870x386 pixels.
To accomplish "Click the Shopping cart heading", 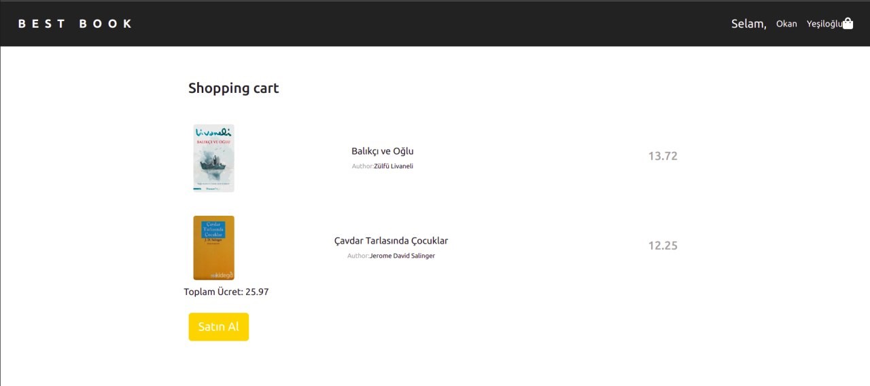I will (233, 88).
